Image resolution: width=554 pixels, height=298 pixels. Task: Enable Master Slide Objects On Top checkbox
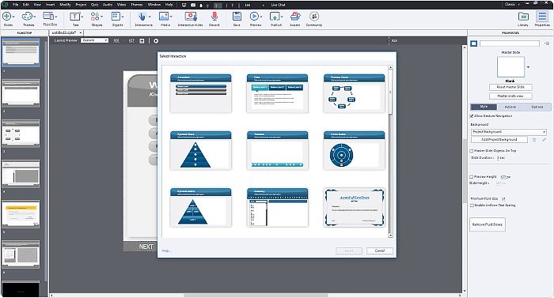472,151
